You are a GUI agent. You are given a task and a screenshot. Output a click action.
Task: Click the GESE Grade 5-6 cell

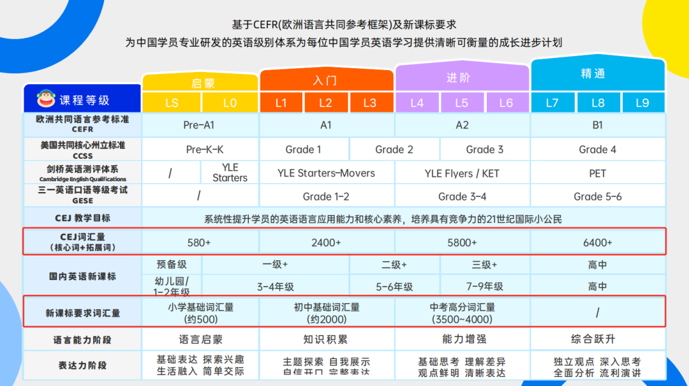tap(598, 196)
